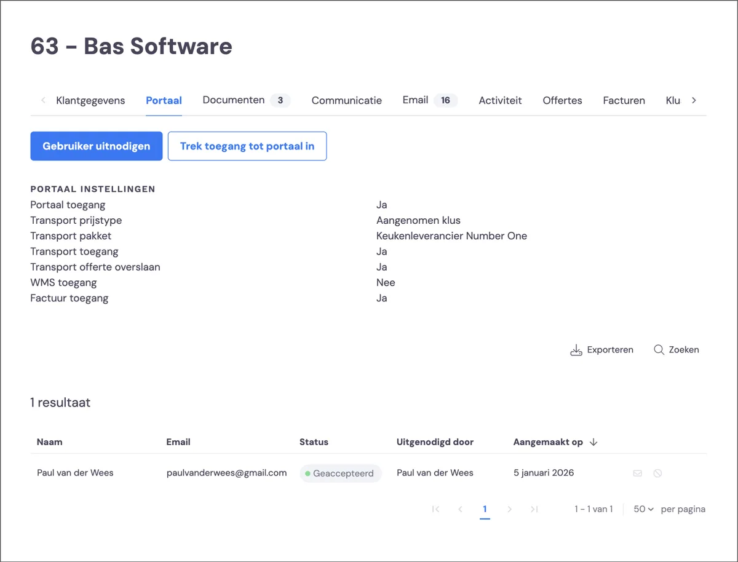Switch to the Facturen tab

click(x=624, y=100)
